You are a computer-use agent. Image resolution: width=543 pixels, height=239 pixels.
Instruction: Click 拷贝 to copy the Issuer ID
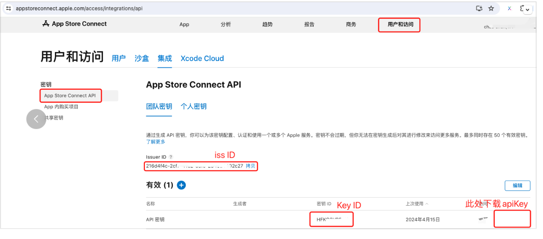click(251, 166)
